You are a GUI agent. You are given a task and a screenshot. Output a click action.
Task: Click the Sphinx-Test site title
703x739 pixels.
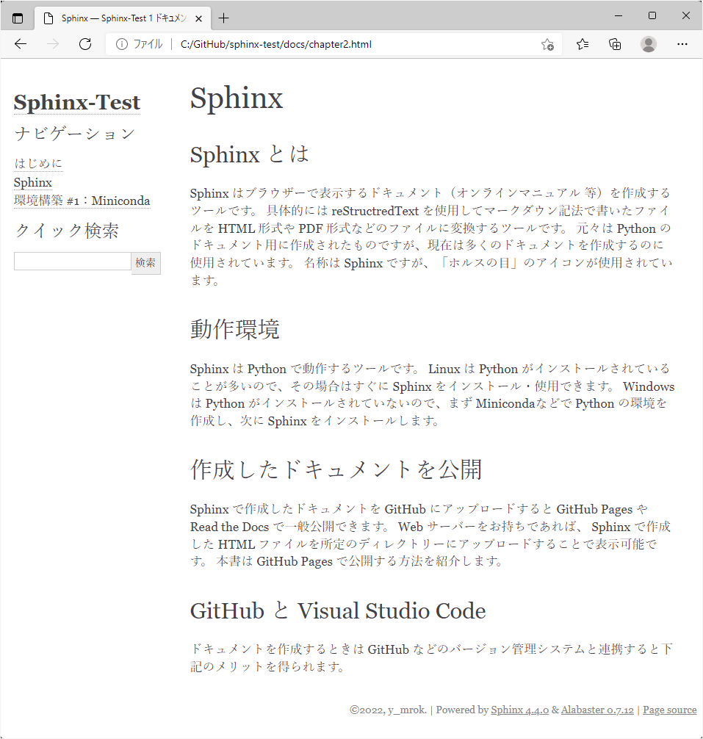(76, 101)
